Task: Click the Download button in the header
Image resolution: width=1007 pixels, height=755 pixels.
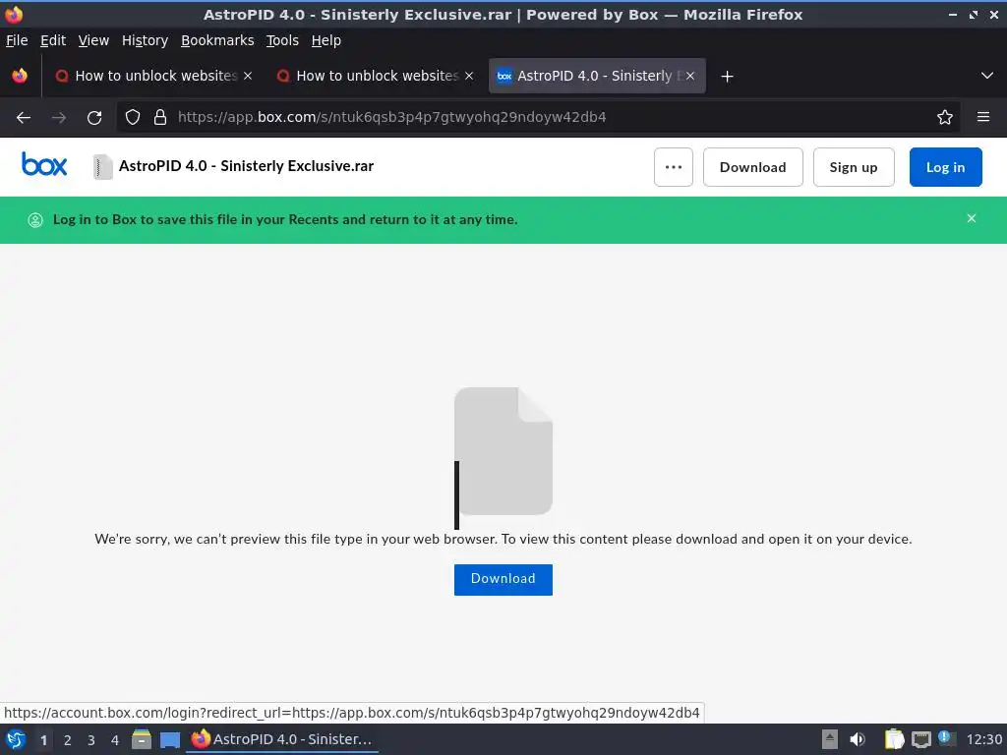Action: (x=752, y=167)
